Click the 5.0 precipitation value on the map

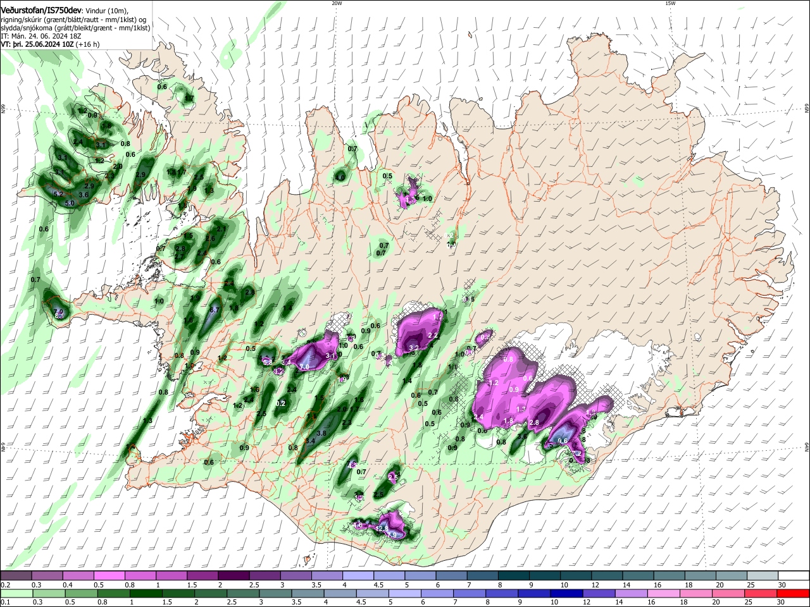click(70, 203)
